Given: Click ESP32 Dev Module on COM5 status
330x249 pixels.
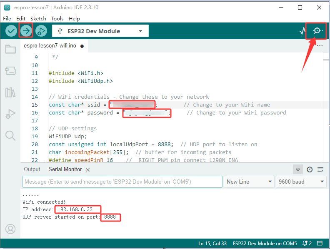Looking at the screenshot, I should 265,243.
